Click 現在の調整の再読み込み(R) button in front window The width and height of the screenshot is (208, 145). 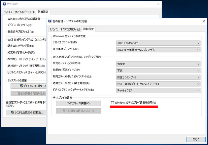pyautogui.click(x=78, y=111)
